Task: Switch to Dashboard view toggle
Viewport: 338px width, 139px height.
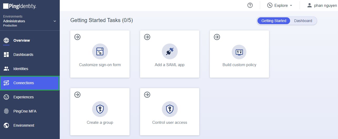Action: coord(303,21)
